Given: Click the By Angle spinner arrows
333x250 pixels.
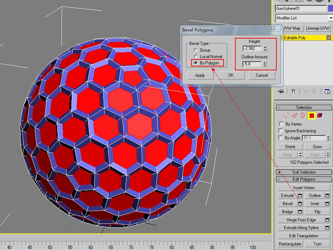Looking at the screenshot, I should pos(328,138).
